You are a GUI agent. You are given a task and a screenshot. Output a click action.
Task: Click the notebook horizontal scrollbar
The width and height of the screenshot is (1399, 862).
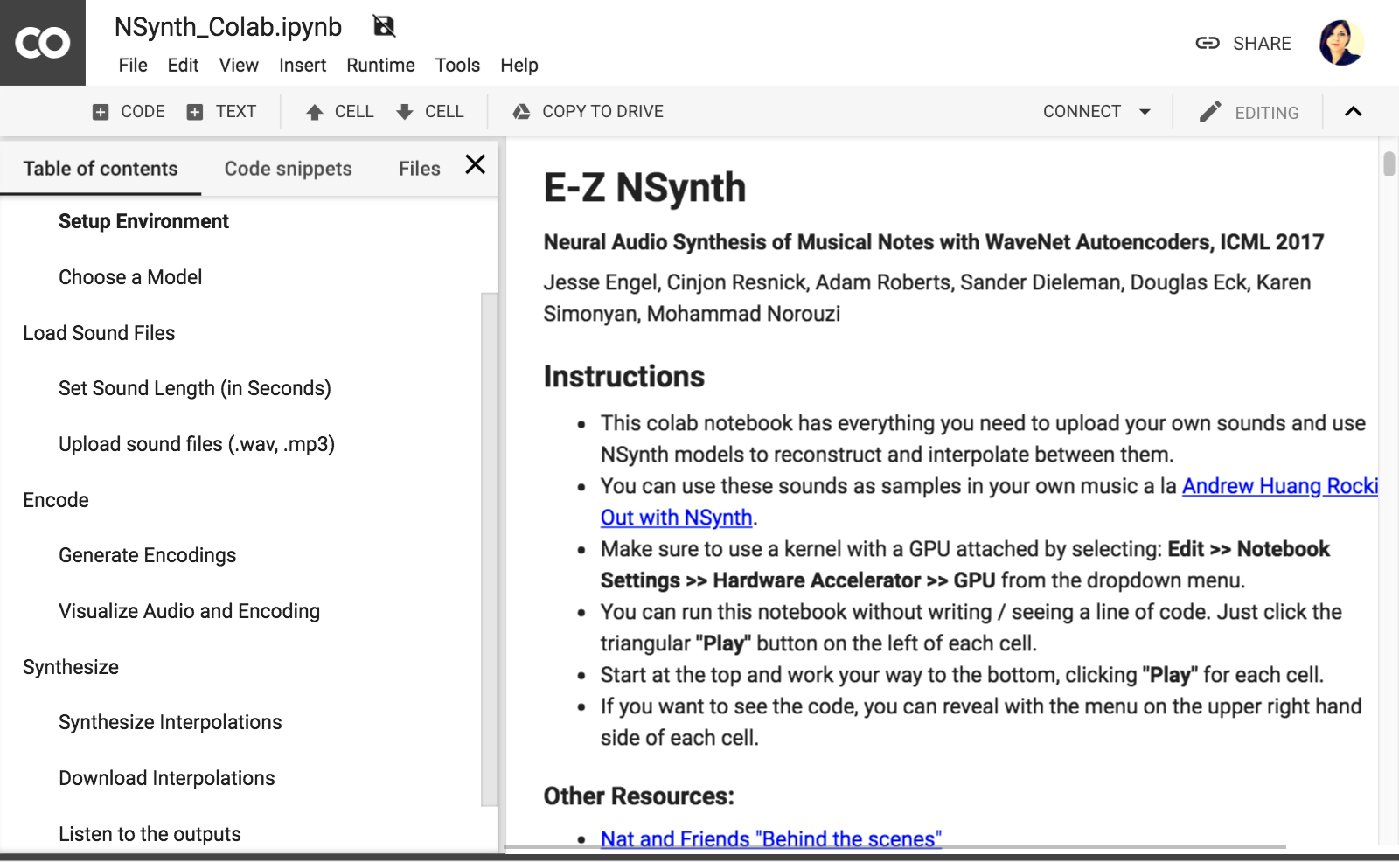click(894, 846)
